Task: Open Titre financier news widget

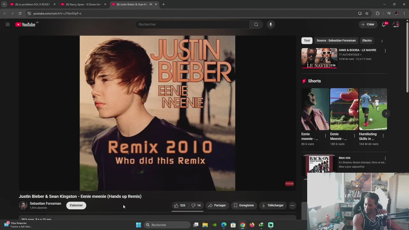Action: click(19, 225)
